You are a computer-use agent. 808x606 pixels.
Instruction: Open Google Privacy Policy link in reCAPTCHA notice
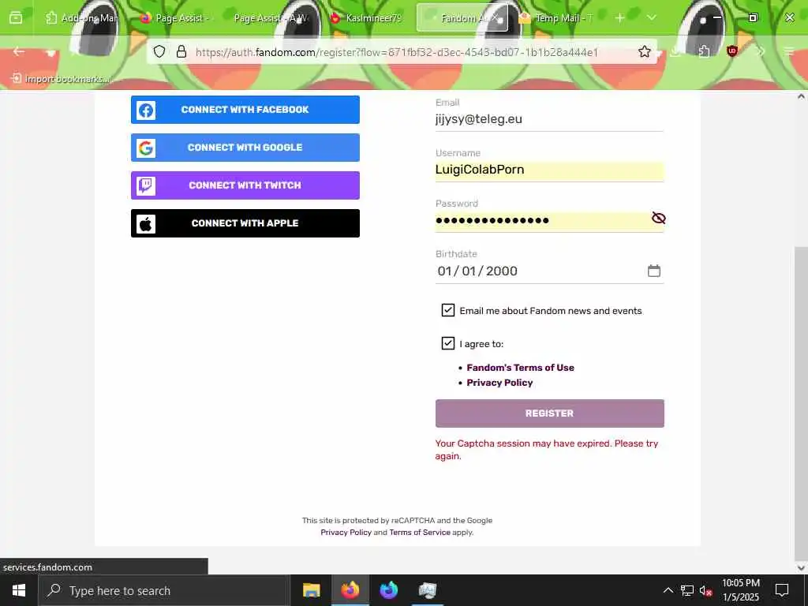pyautogui.click(x=346, y=533)
